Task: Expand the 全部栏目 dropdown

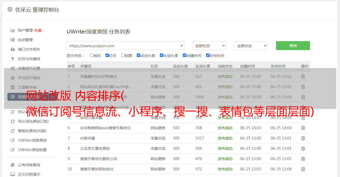Action: [209, 46]
